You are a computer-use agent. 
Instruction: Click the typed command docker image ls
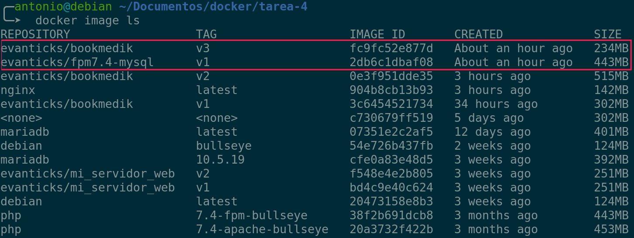pyautogui.click(x=87, y=20)
